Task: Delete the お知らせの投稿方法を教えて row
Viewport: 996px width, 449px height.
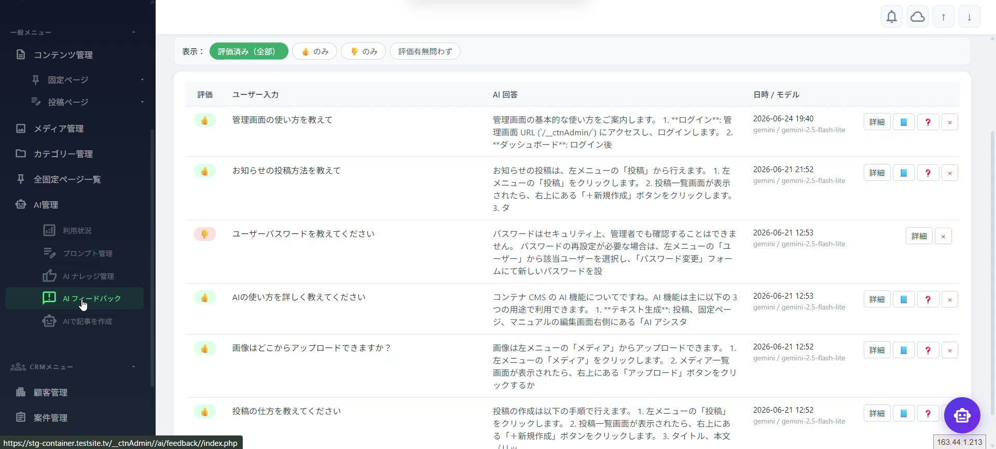Action: 950,173
